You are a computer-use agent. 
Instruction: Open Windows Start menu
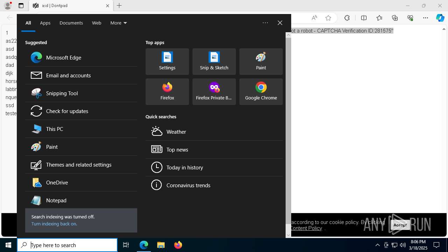[x=8, y=245]
